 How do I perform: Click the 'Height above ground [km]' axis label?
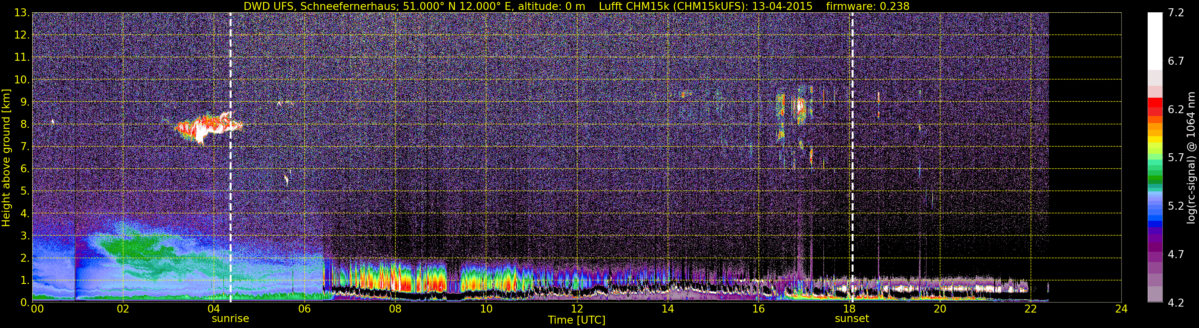tap(6, 158)
